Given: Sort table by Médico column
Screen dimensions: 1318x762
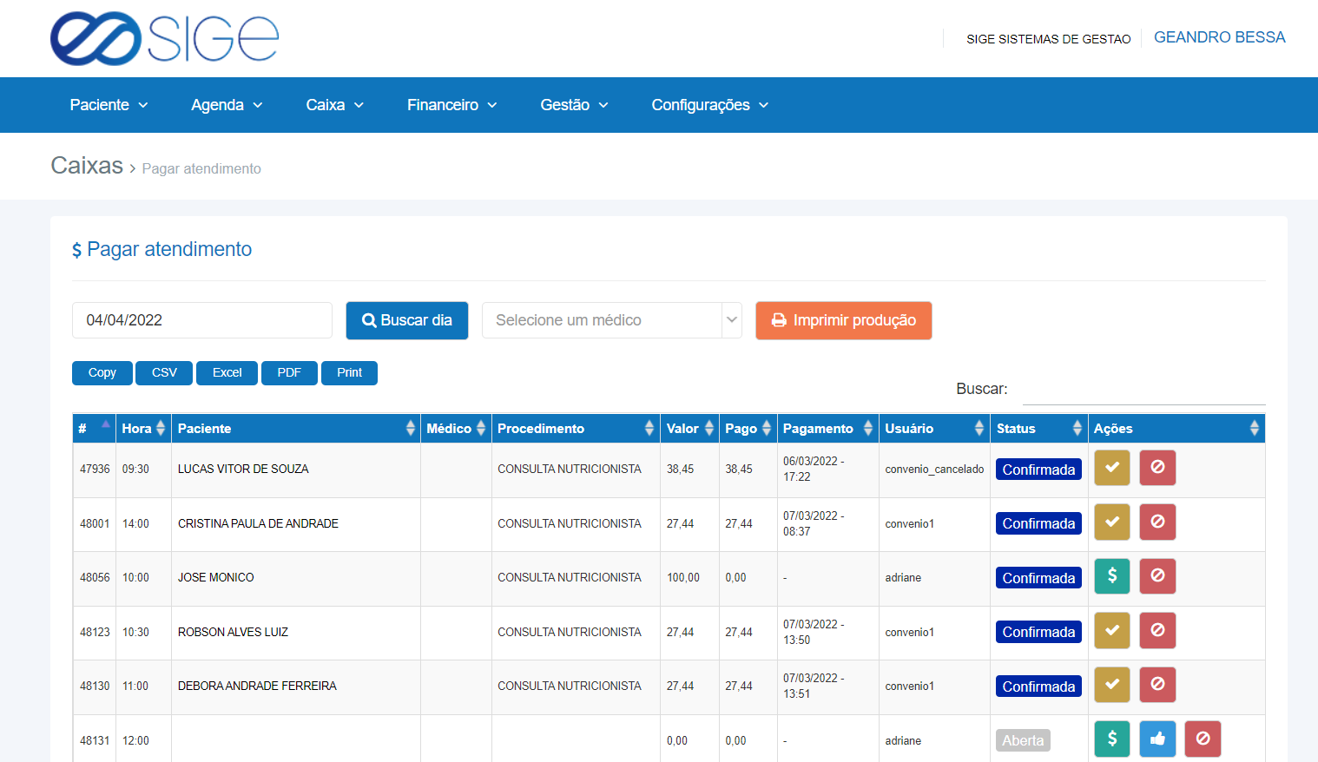Looking at the screenshot, I should (x=456, y=429).
